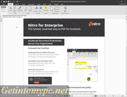127x97 pixels.
Task: Switch to the Protect ribbon tab
Action: (56, 4)
